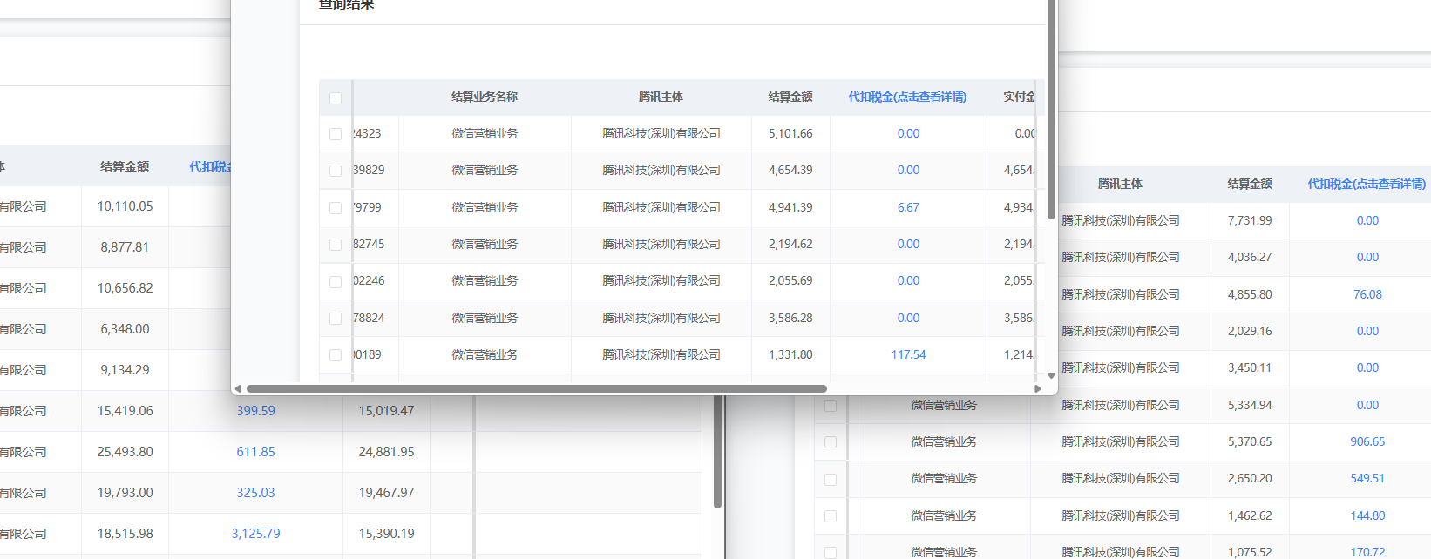1431x559 pixels.
Task: In the right window, click 0.00 in the 7,731.99 row
Action: point(1367,220)
